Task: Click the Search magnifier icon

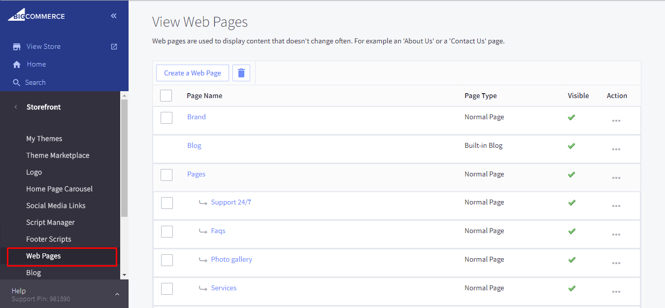Action: tap(17, 83)
